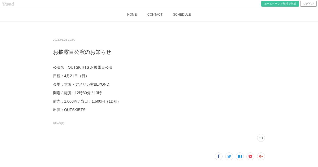The height and width of the screenshot is (167, 318).
Task: Click the ログイン button
Action: (x=308, y=4)
